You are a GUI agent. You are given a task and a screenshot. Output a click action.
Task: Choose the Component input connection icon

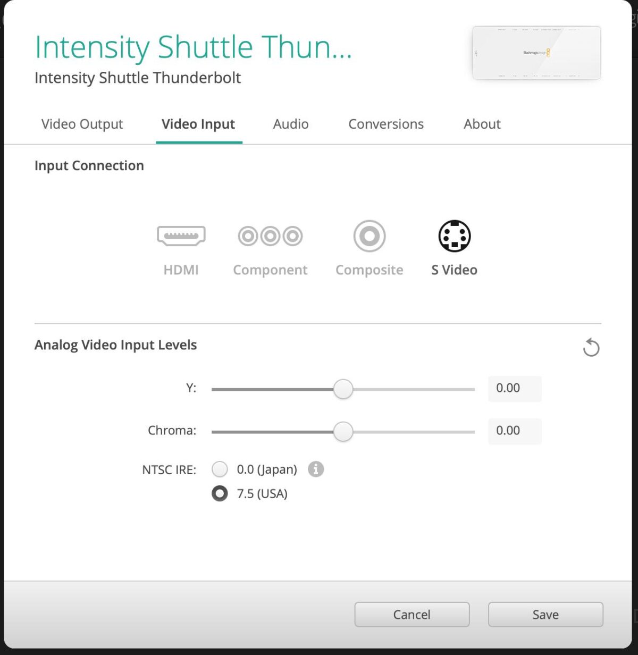(270, 236)
